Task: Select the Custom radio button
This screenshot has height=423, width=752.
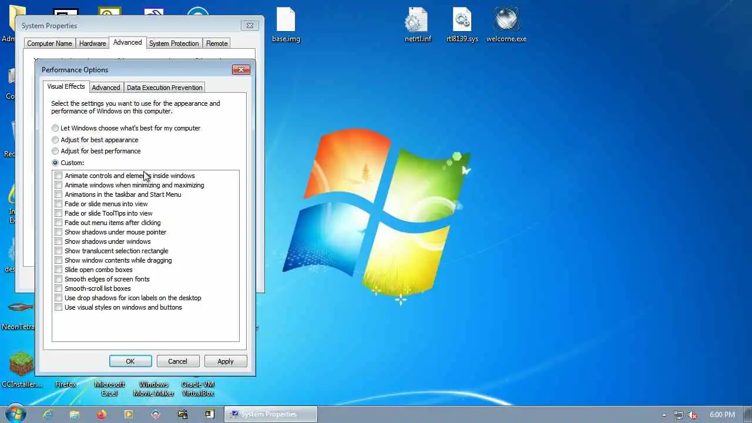Action: 68,163
